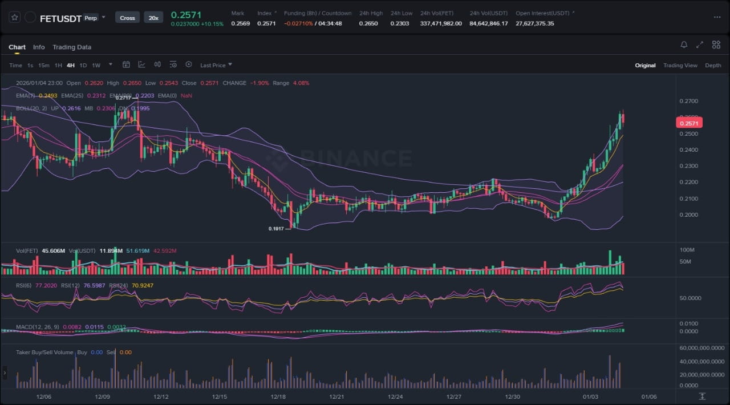
Task: Click the Vol(FET) indicator label
Action: tap(27, 250)
